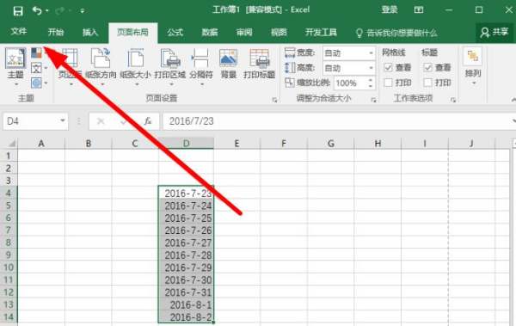Go to the 数据 tab
This screenshot has width=516, height=326.
point(210,32)
